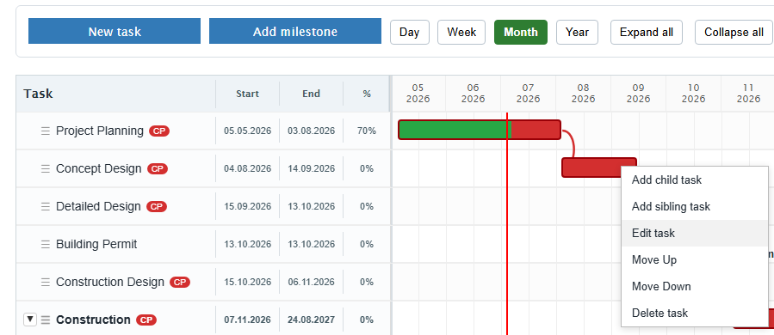The height and width of the screenshot is (335, 774).
Task: Click the green progress portion of Project Planning bar
Action: tap(455, 130)
